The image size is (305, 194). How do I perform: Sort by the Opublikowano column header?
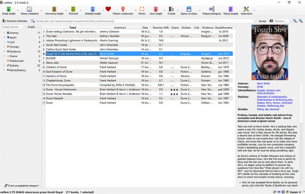[223, 28]
